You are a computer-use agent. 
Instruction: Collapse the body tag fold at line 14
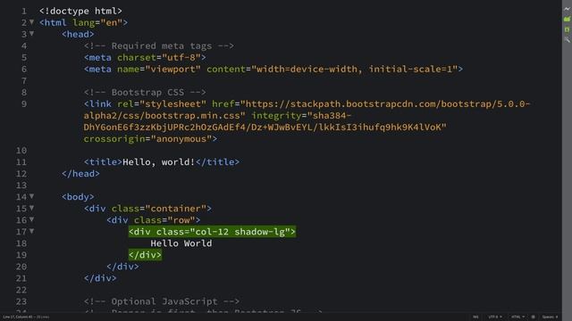(32, 196)
